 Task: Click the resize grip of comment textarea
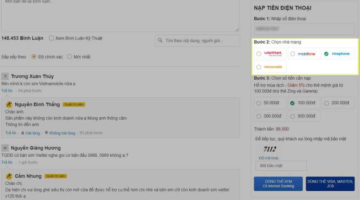coord(237,29)
